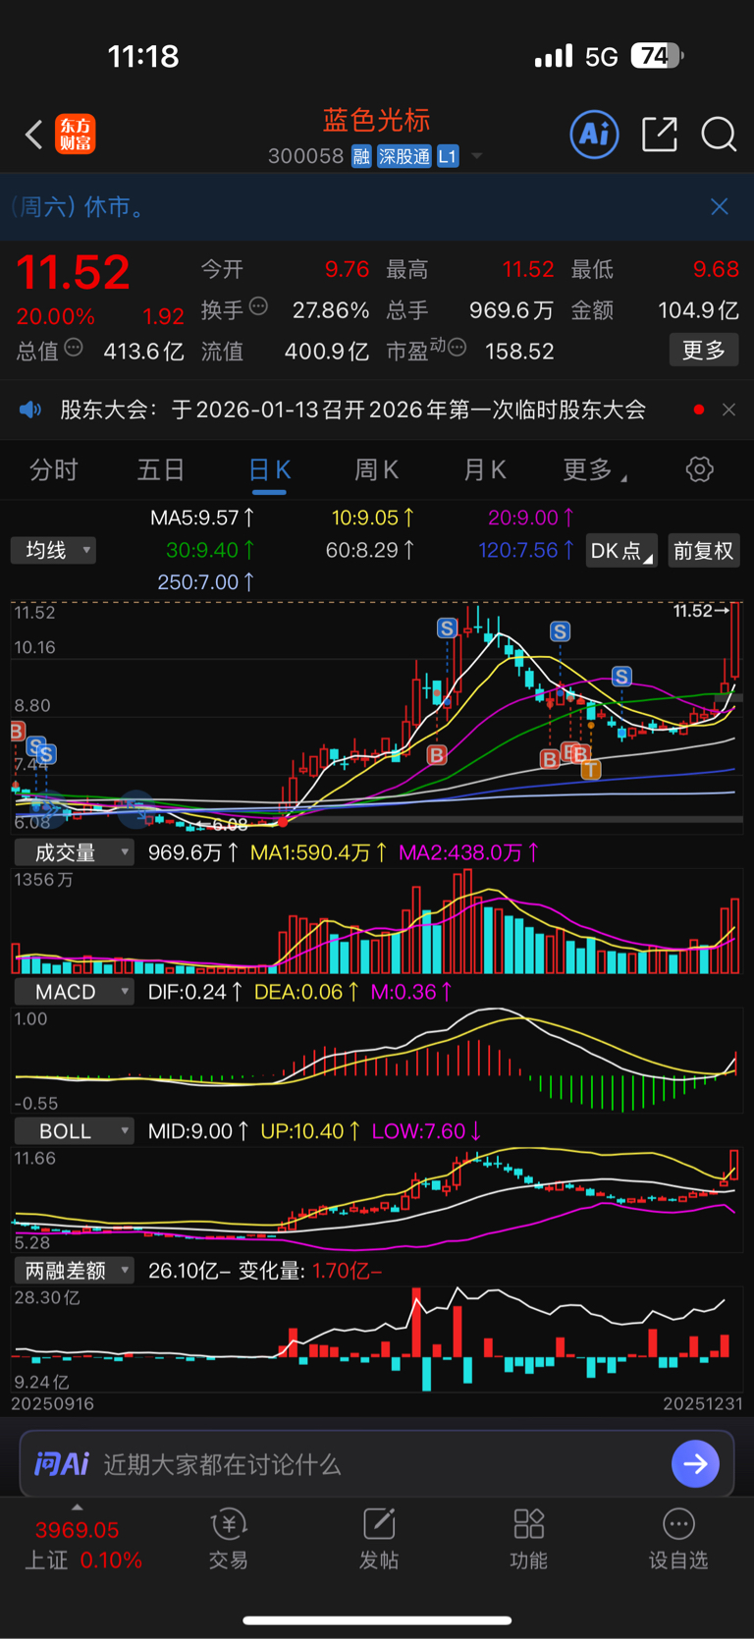Tap the DIF:0.24 MACD value
The image size is (754, 1639).
(x=195, y=992)
